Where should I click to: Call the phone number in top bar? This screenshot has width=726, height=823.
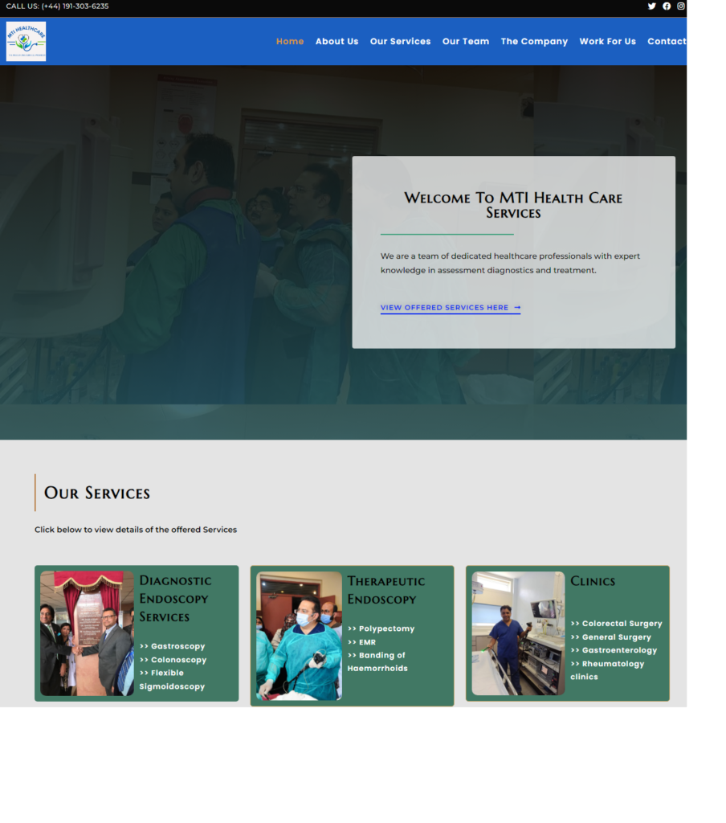tap(75, 6)
